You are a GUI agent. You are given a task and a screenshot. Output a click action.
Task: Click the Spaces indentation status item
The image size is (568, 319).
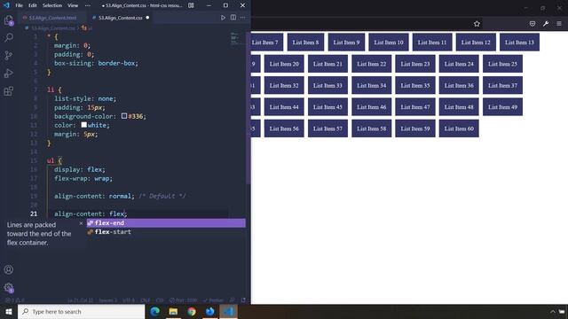click(x=108, y=300)
